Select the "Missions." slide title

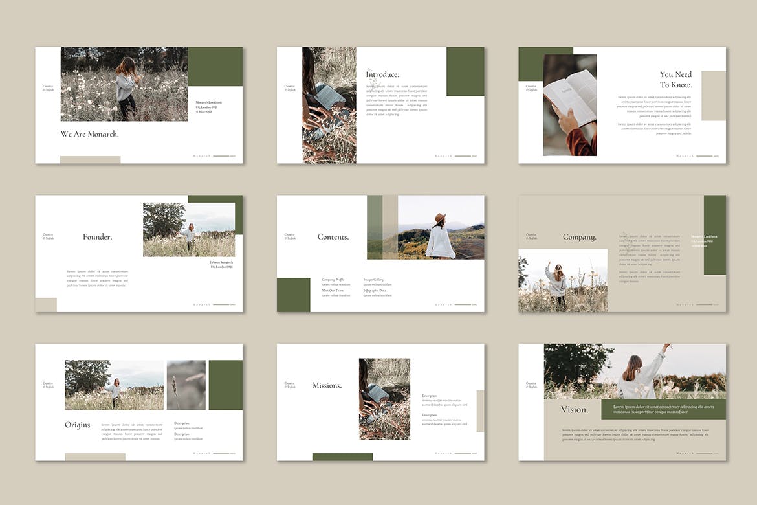click(327, 385)
